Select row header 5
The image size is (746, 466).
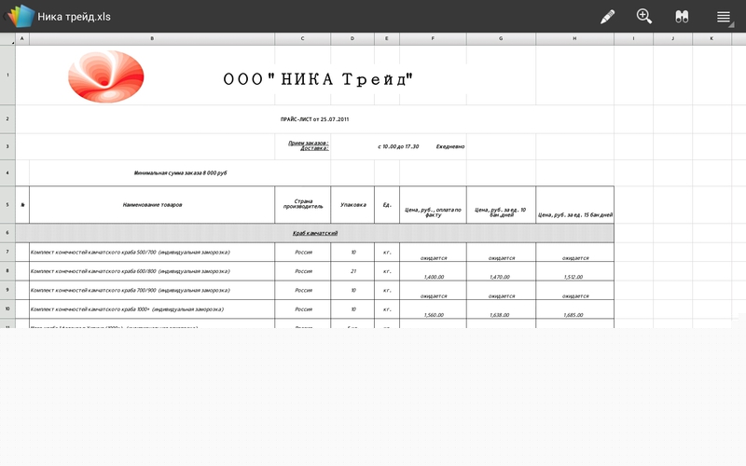coord(7,205)
